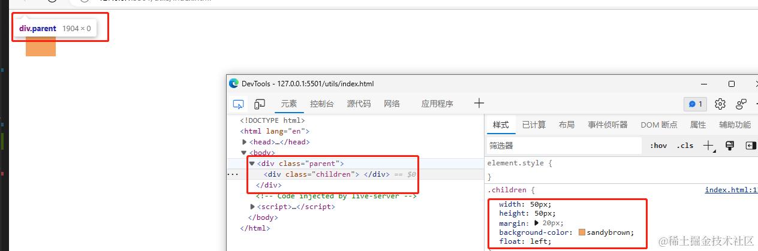This screenshot has width=758, height=251.
Task: Toggle computed styles sidebar icon
Action: click(x=751, y=145)
